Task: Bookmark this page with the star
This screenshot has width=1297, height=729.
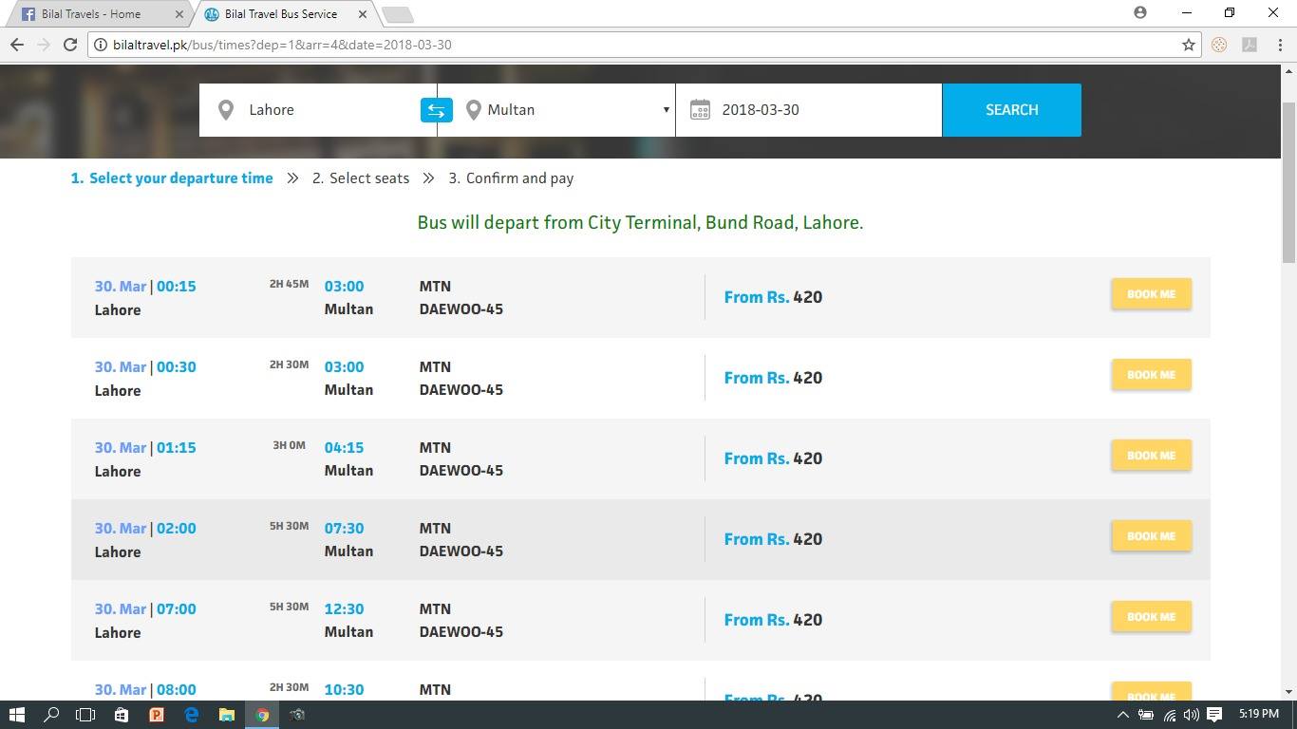Action: (1188, 45)
